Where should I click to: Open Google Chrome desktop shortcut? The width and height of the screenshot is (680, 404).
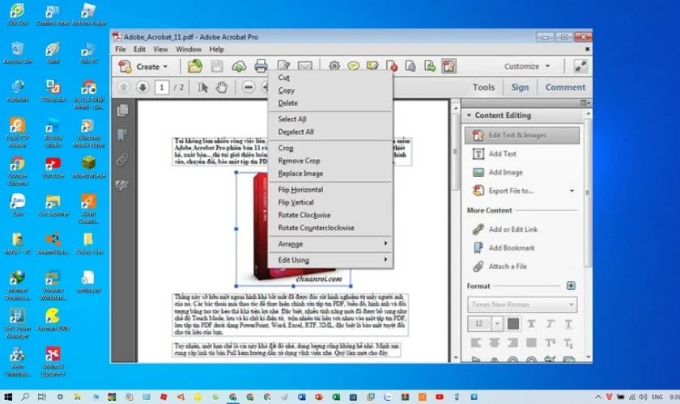(18, 171)
